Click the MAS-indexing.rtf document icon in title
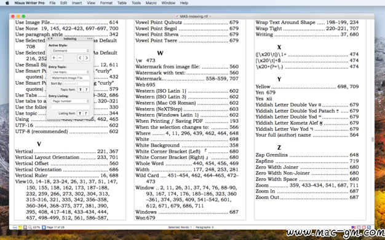The width and height of the screenshot is (385, 240). 177,16
